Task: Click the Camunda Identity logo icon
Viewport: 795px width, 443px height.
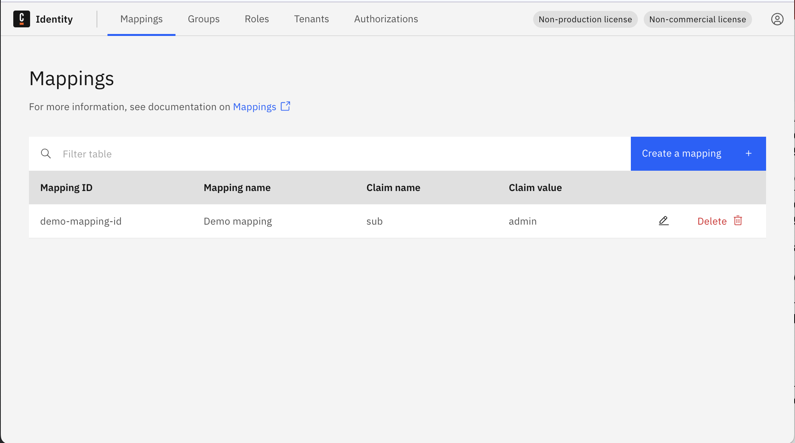Action: [x=21, y=19]
